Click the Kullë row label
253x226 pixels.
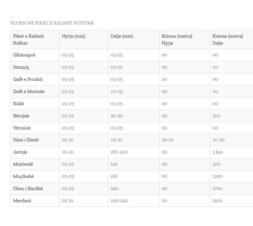[18, 104]
